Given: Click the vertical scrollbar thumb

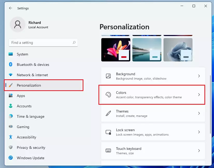Looking at the screenshot, I should 210,104.
